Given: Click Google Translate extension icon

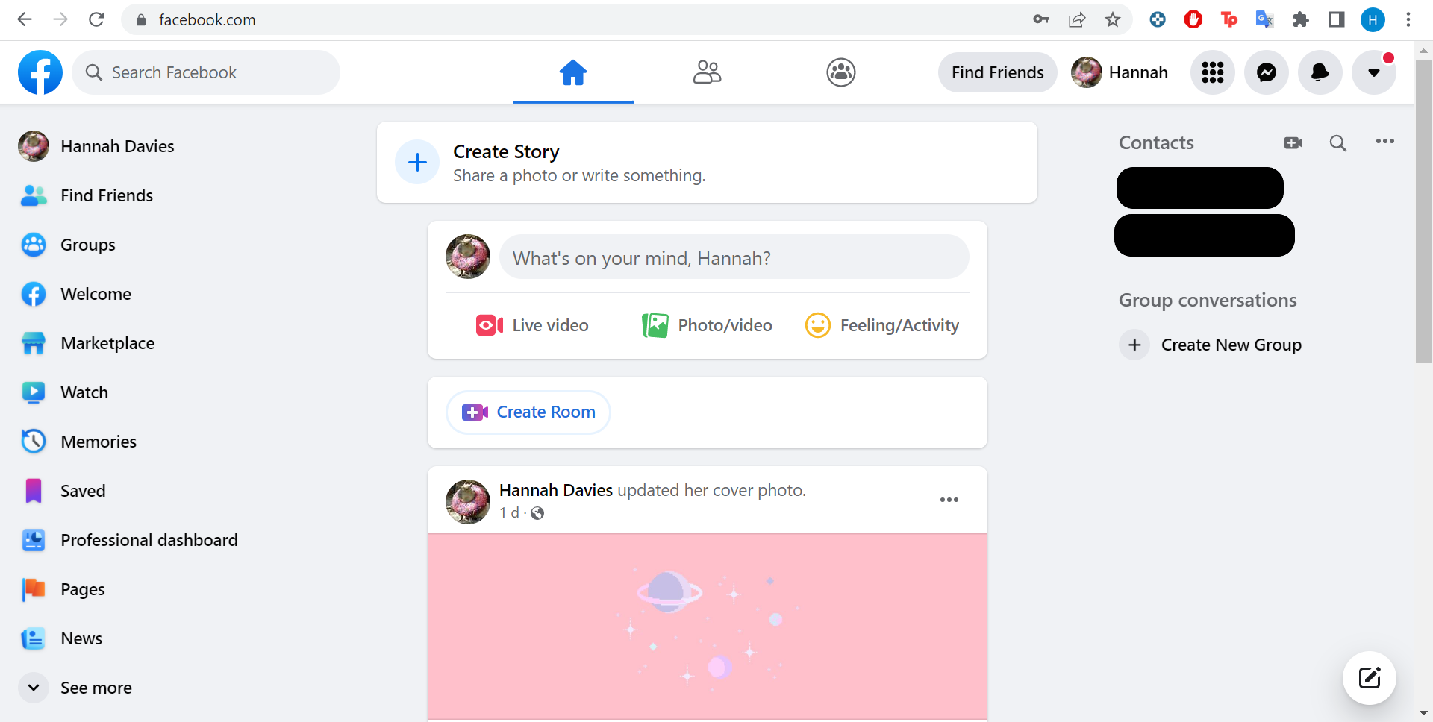Looking at the screenshot, I should click(x=1265, y=19).
